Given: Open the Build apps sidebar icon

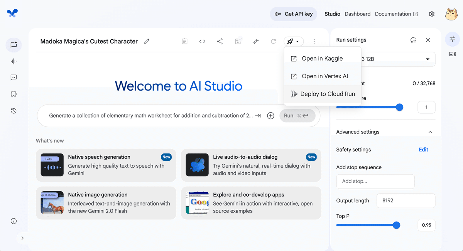Looking at the screenshot, I should [14, 93].
